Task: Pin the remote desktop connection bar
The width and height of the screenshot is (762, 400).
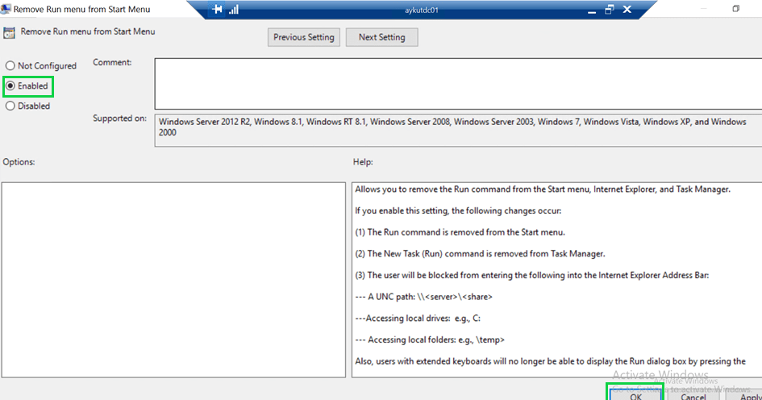Action: click(x=217, y=10)
